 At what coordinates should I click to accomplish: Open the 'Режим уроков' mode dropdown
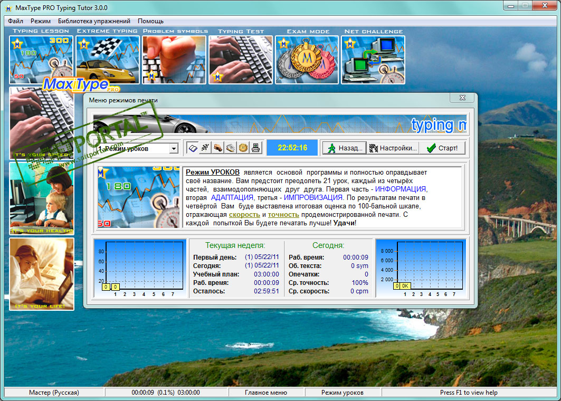[x=174, y=148]
